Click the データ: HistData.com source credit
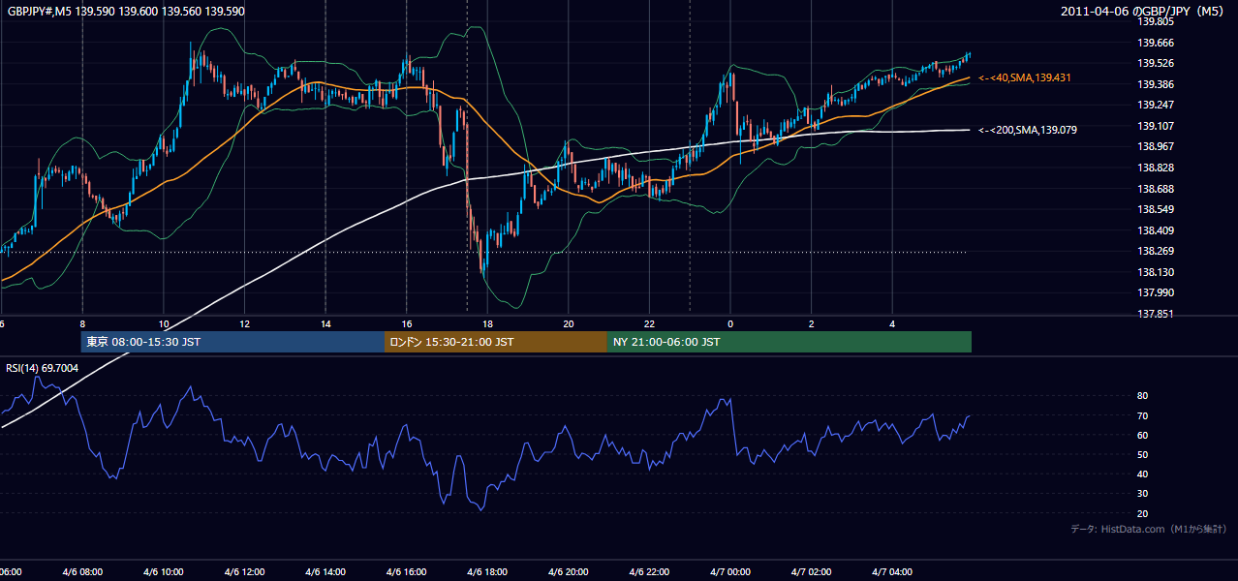Viewport: 1238px width, 581px height. 1149,530
